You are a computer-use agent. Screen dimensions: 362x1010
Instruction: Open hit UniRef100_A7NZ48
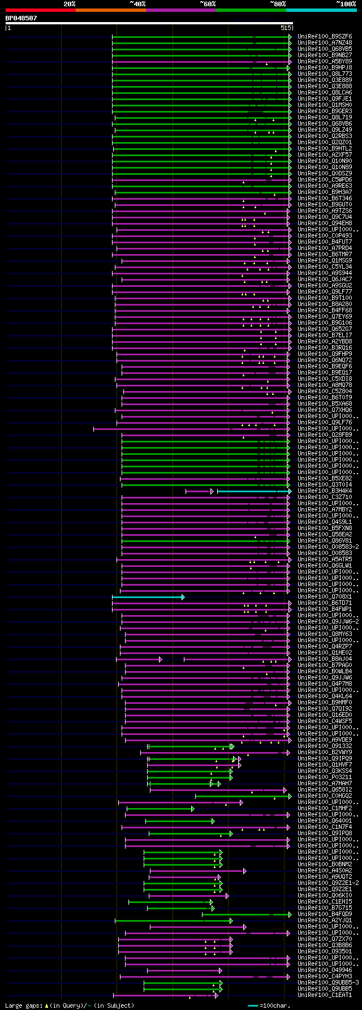pos(325,43)
